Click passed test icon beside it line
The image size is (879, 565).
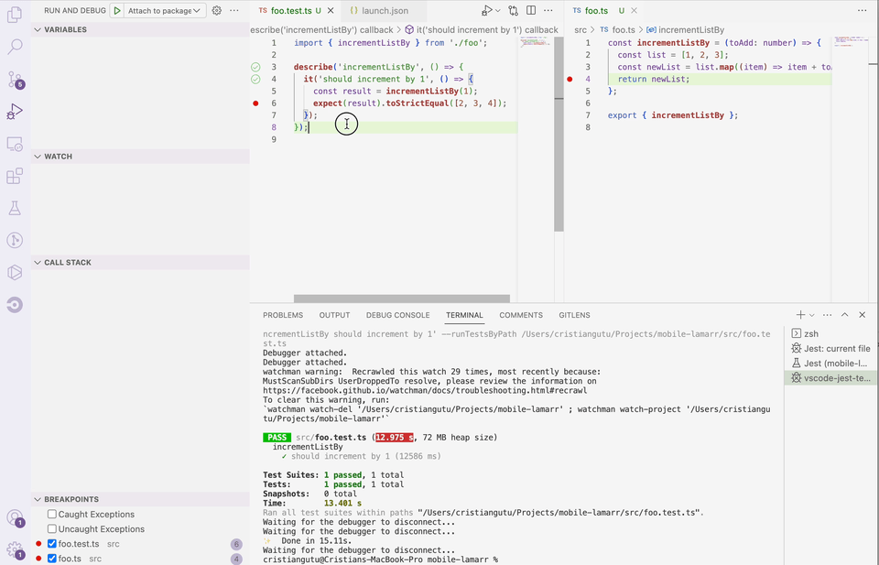coord(255,79)
